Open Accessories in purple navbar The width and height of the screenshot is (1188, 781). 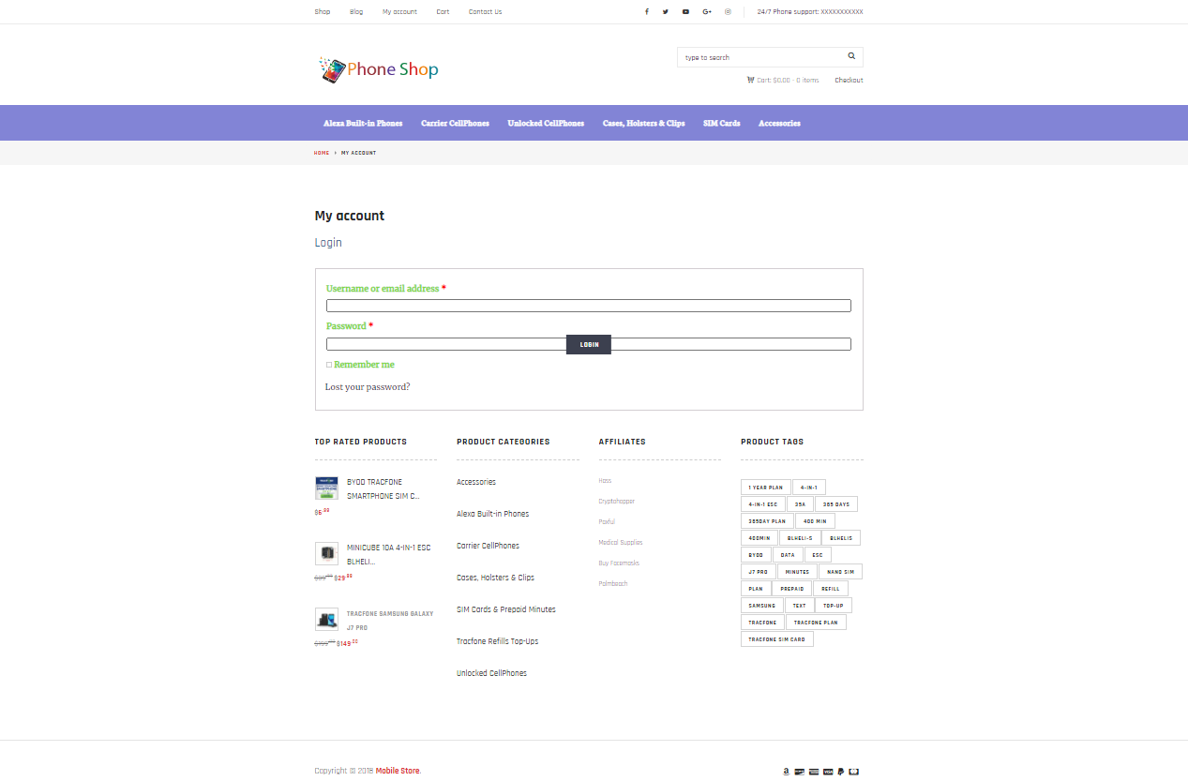779,124
